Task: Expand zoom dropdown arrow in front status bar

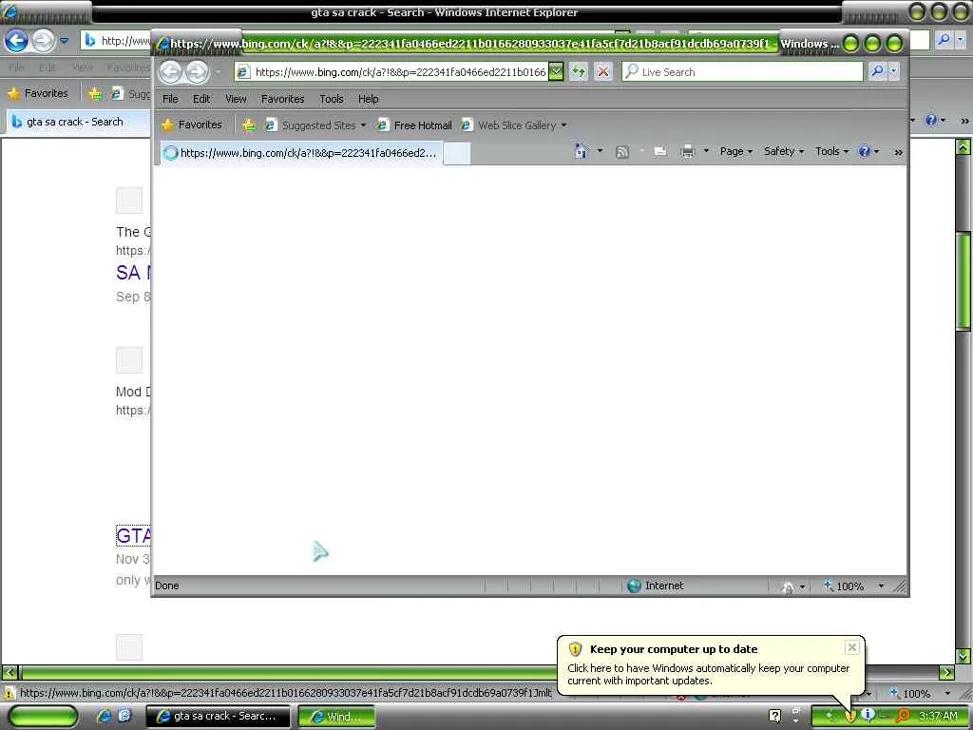Action: (881, 586)
